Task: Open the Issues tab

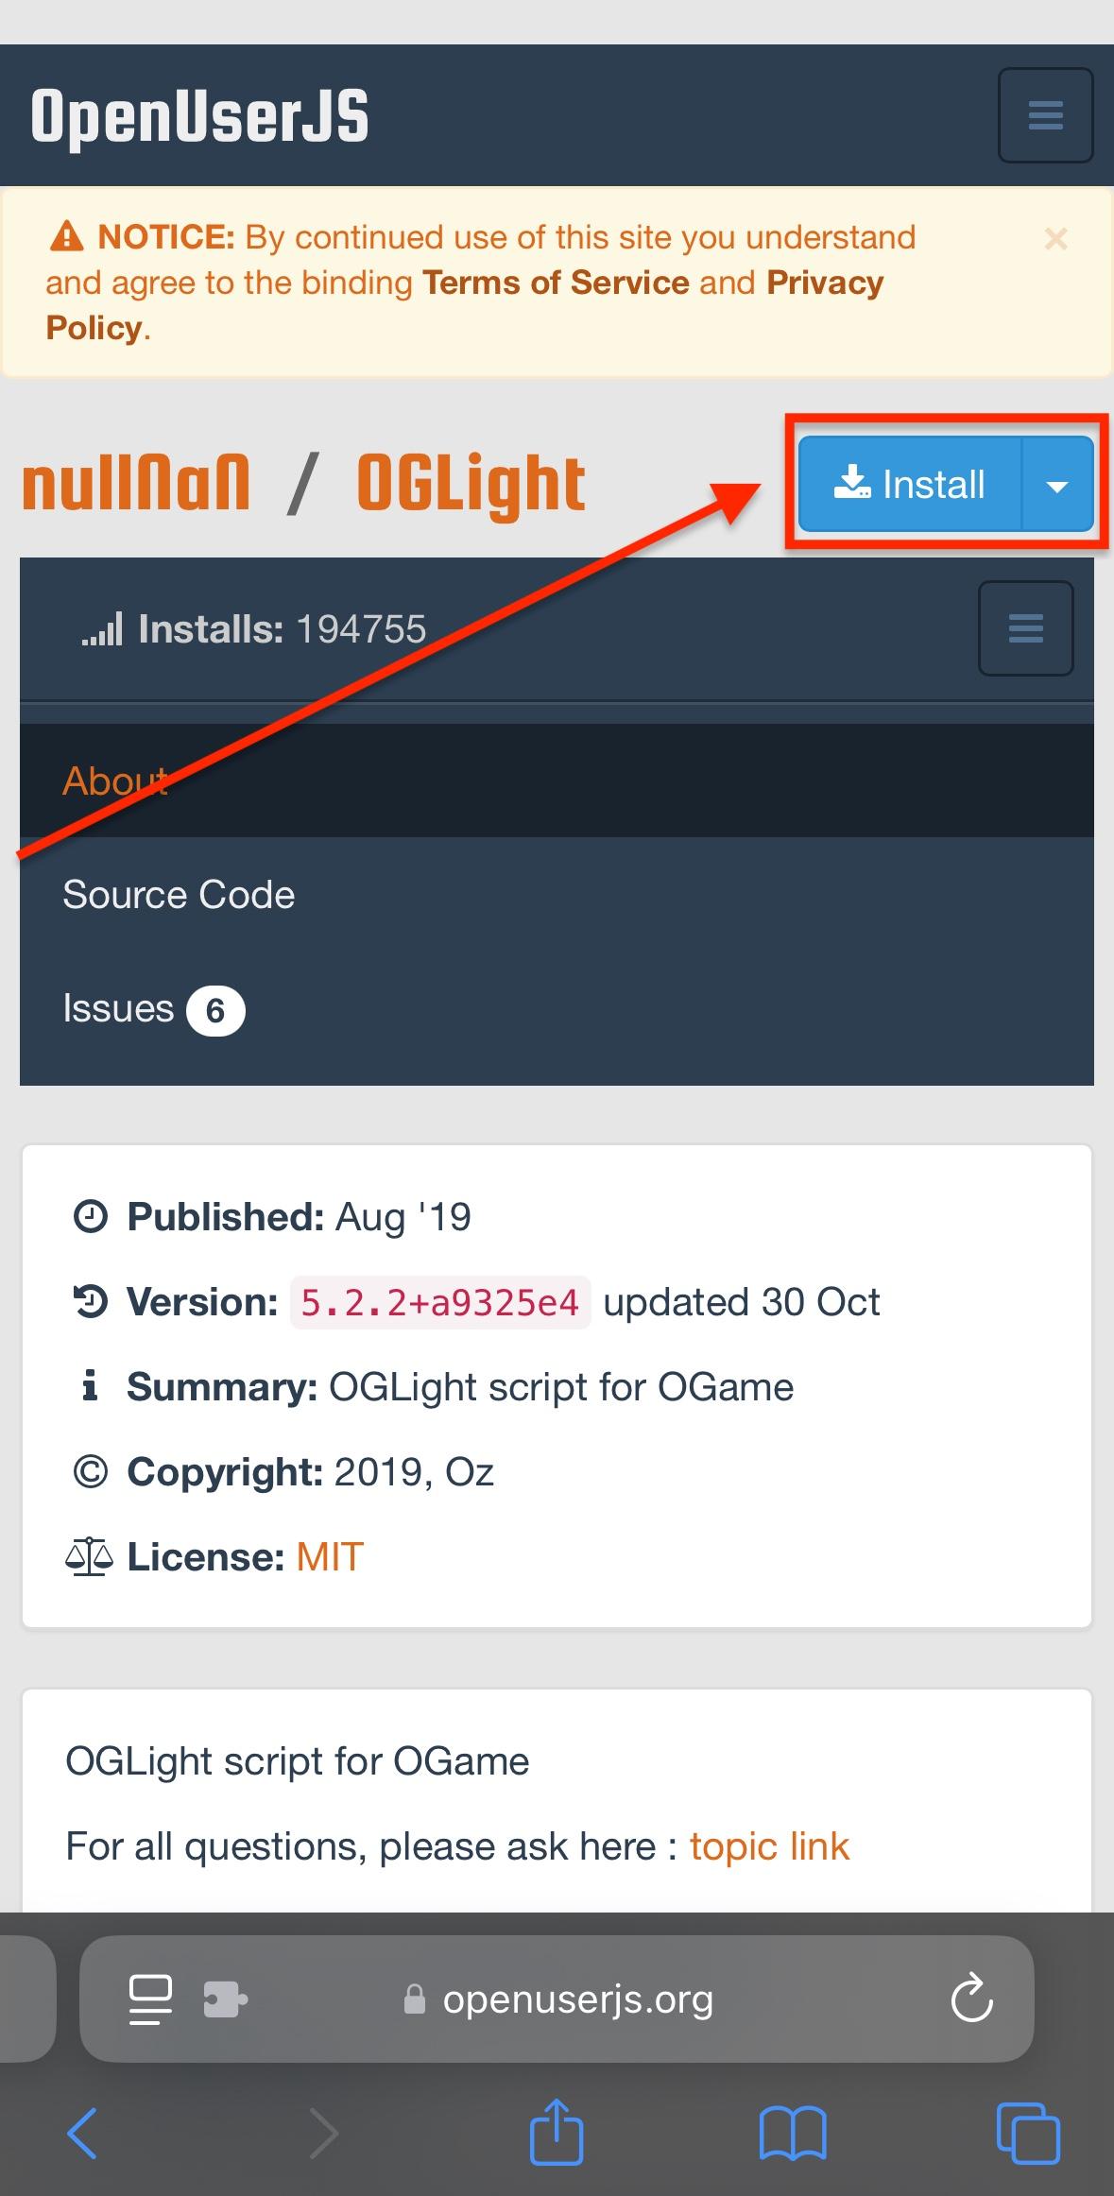Action: click(119, 1009)
